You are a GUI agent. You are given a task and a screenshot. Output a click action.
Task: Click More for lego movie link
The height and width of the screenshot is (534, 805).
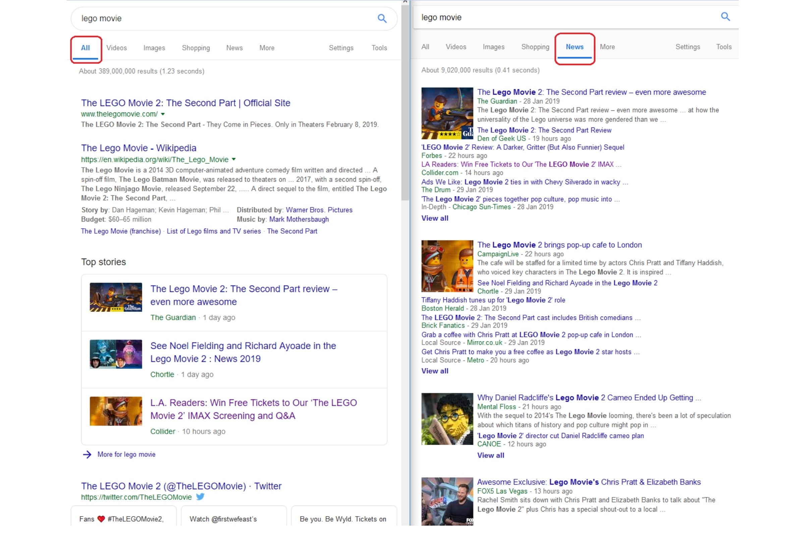(x=126, y=454)
